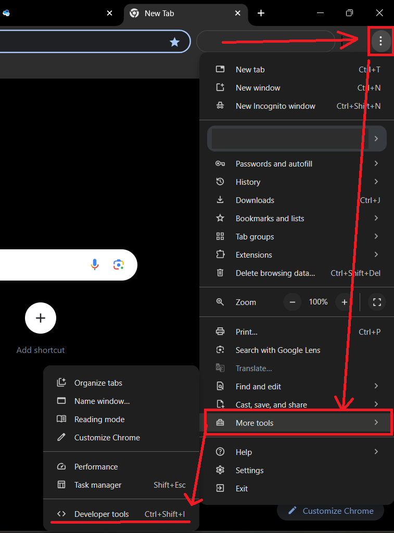Viewport: 394px width, 533px height.
Task: Click the Passwords and autofill key icon
Action: 220,163
